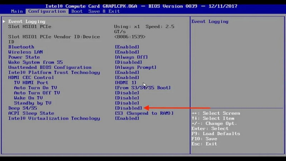Select the Deep S4/S5 label
This screenshot has width=286, height=161.
pos(23,108)
